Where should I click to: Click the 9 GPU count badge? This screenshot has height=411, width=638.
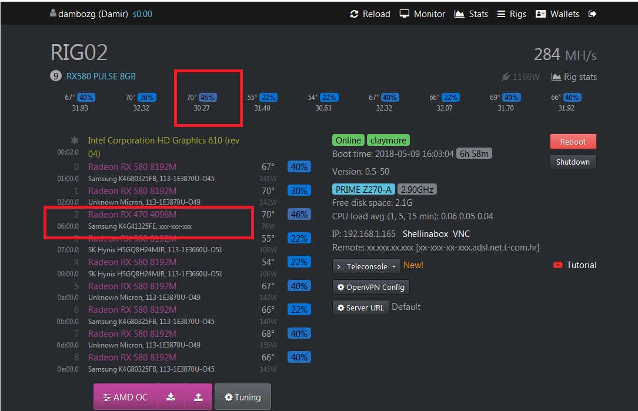[56, 76]
